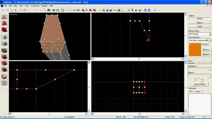The height and width of the screenshot is (119, 212).
Task: Open the Tools menu
Action: (27, 6)
